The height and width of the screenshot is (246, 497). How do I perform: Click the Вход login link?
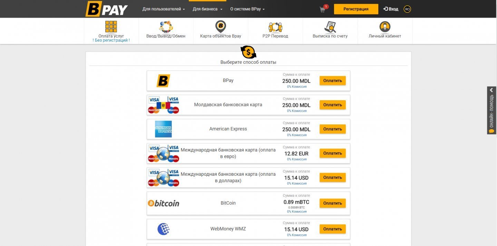(391, 9)
